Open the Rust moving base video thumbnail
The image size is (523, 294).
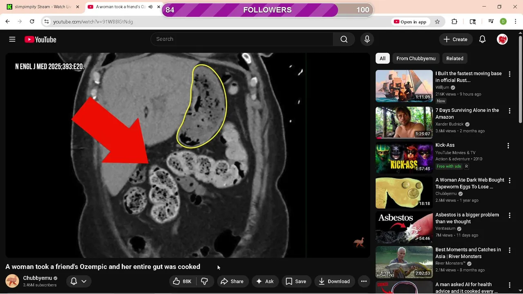[404, 86]
